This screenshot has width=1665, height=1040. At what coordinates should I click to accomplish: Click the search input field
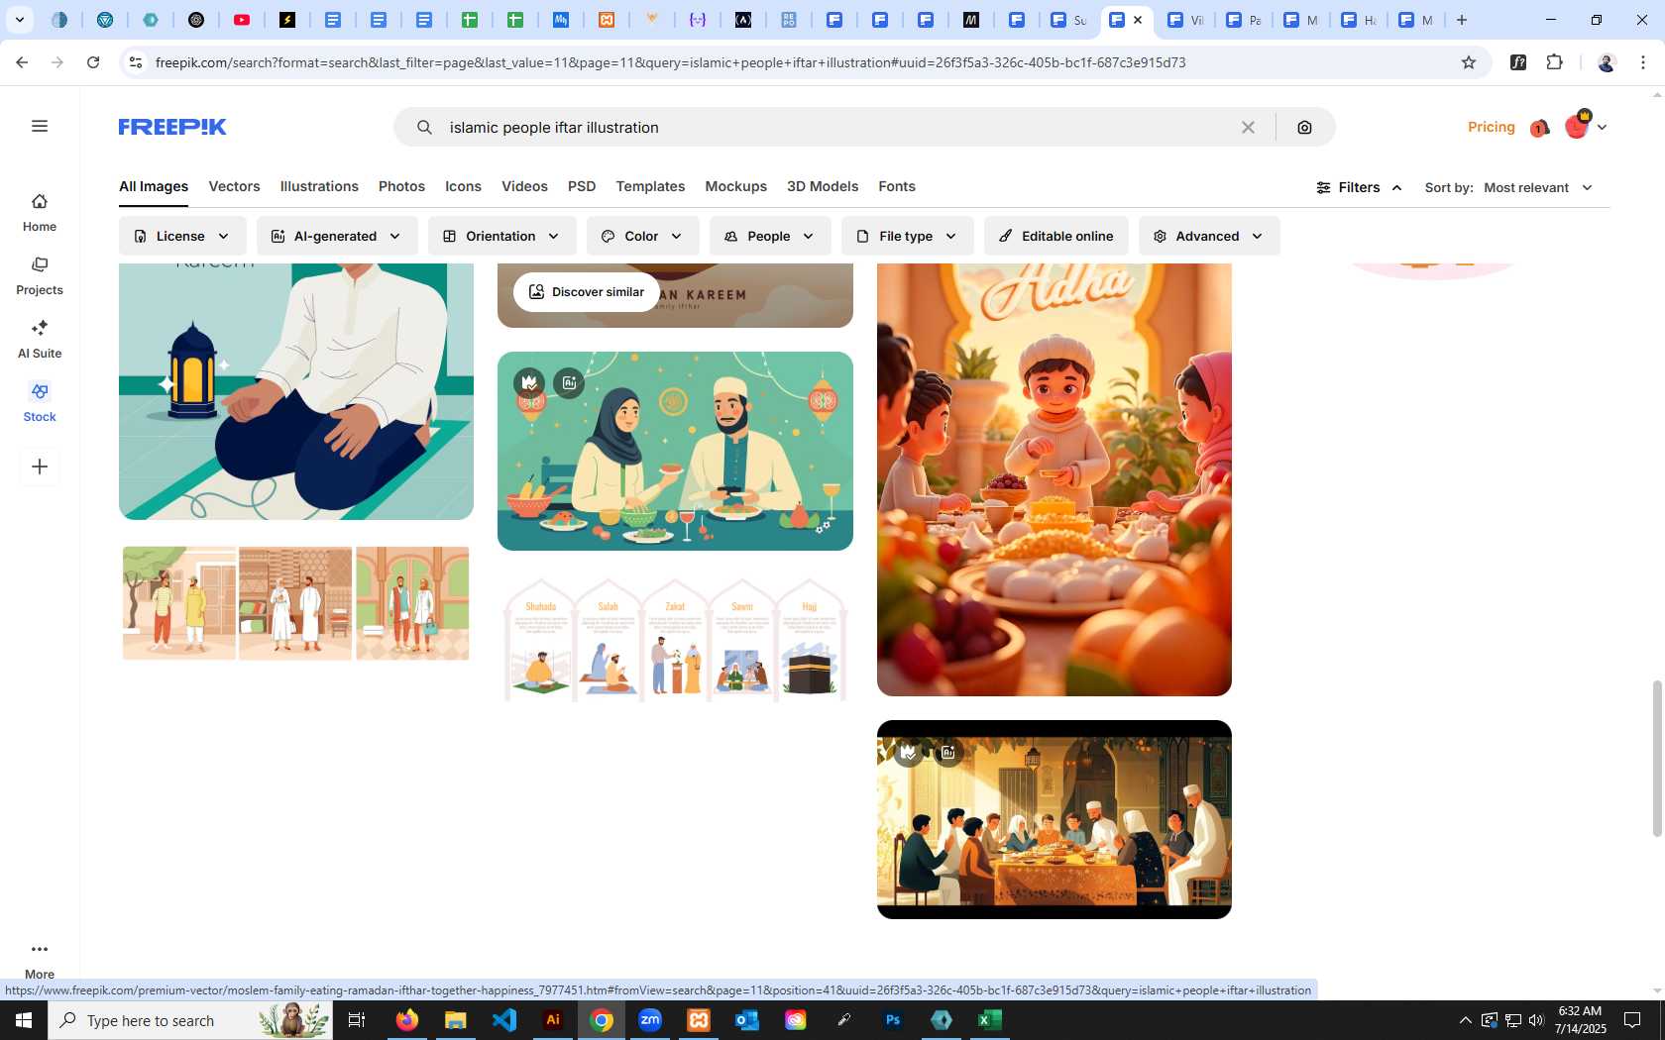(837, 127)
